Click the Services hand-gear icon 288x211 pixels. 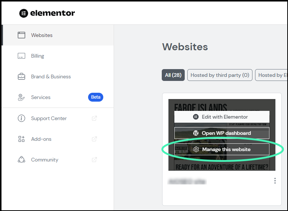click(x=21, y=97)
